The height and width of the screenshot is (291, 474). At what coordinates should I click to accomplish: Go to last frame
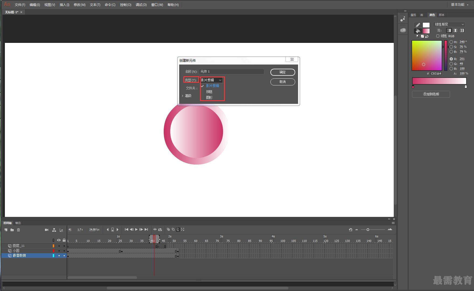pos(146,230)
